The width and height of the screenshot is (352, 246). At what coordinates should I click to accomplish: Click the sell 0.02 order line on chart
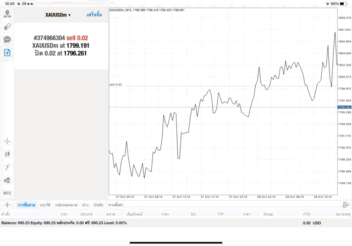pyautogui.click(x=220, y=86)
